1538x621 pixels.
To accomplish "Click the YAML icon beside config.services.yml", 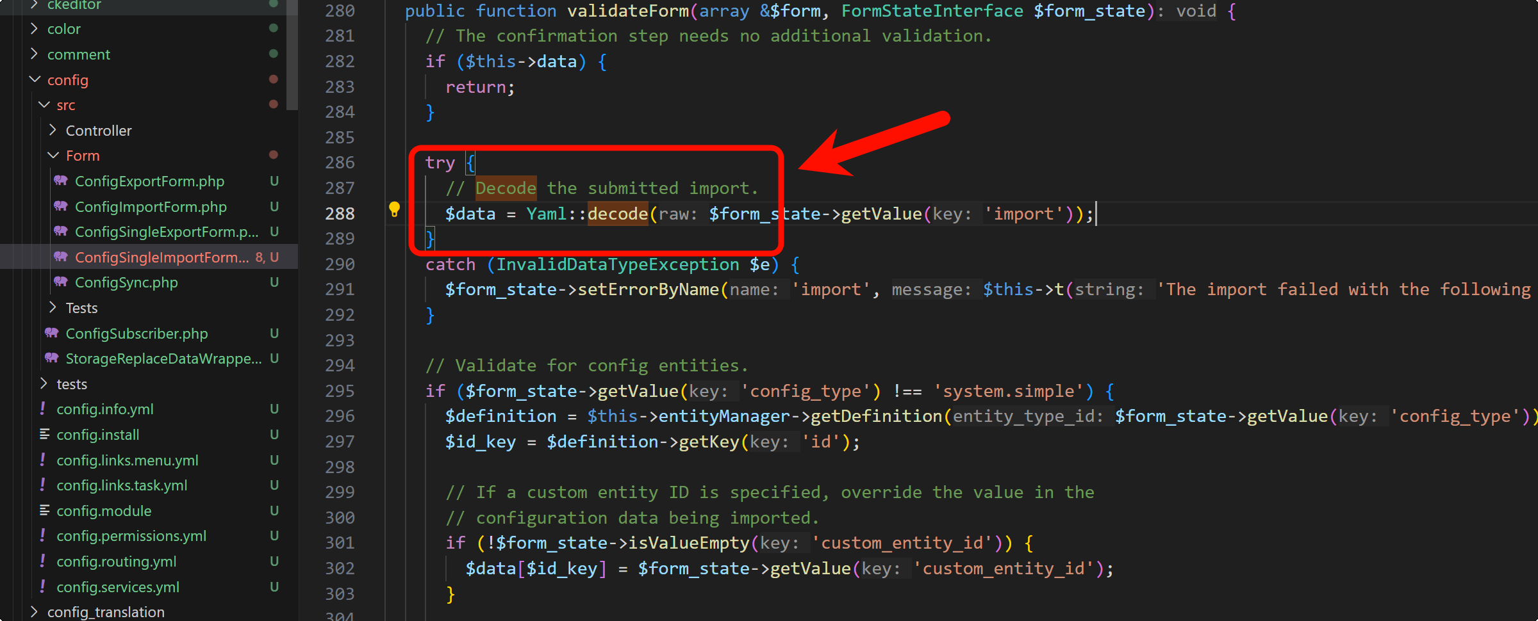I will pyautogui.click(x=43, y=586).
